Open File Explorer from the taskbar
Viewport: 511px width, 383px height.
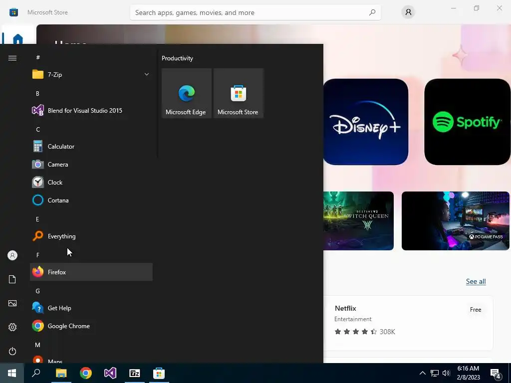[61, 373]
